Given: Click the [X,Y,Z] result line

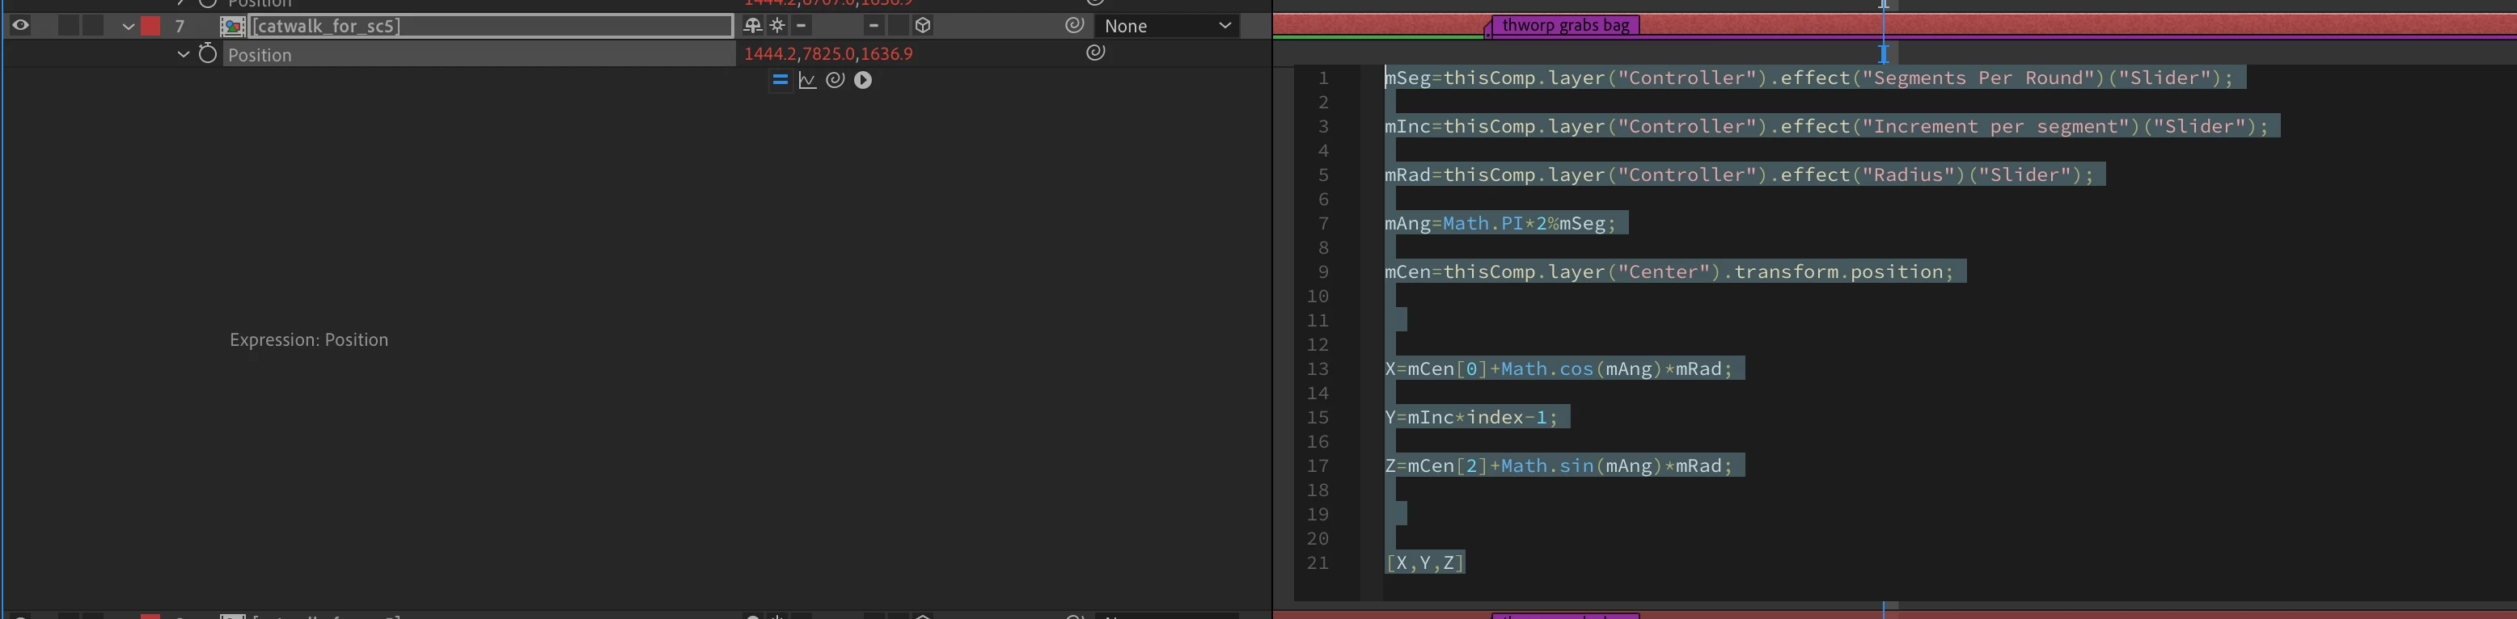Looking at the screenshot, I should [1424, 563].
